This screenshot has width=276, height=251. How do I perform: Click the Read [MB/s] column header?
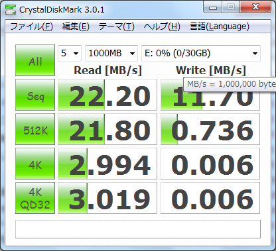(x=107, y=71)
